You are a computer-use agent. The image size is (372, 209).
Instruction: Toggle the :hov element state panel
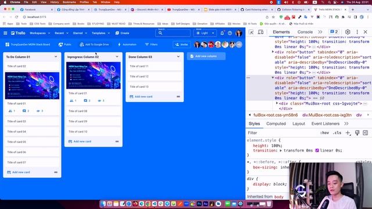click(324, 133)
